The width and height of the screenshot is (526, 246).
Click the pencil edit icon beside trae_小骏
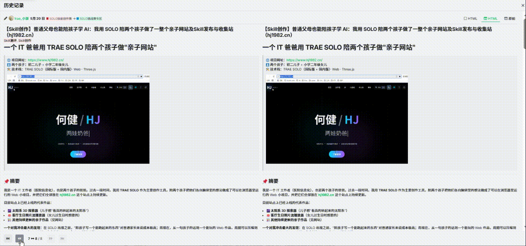(x=6, y=18)
